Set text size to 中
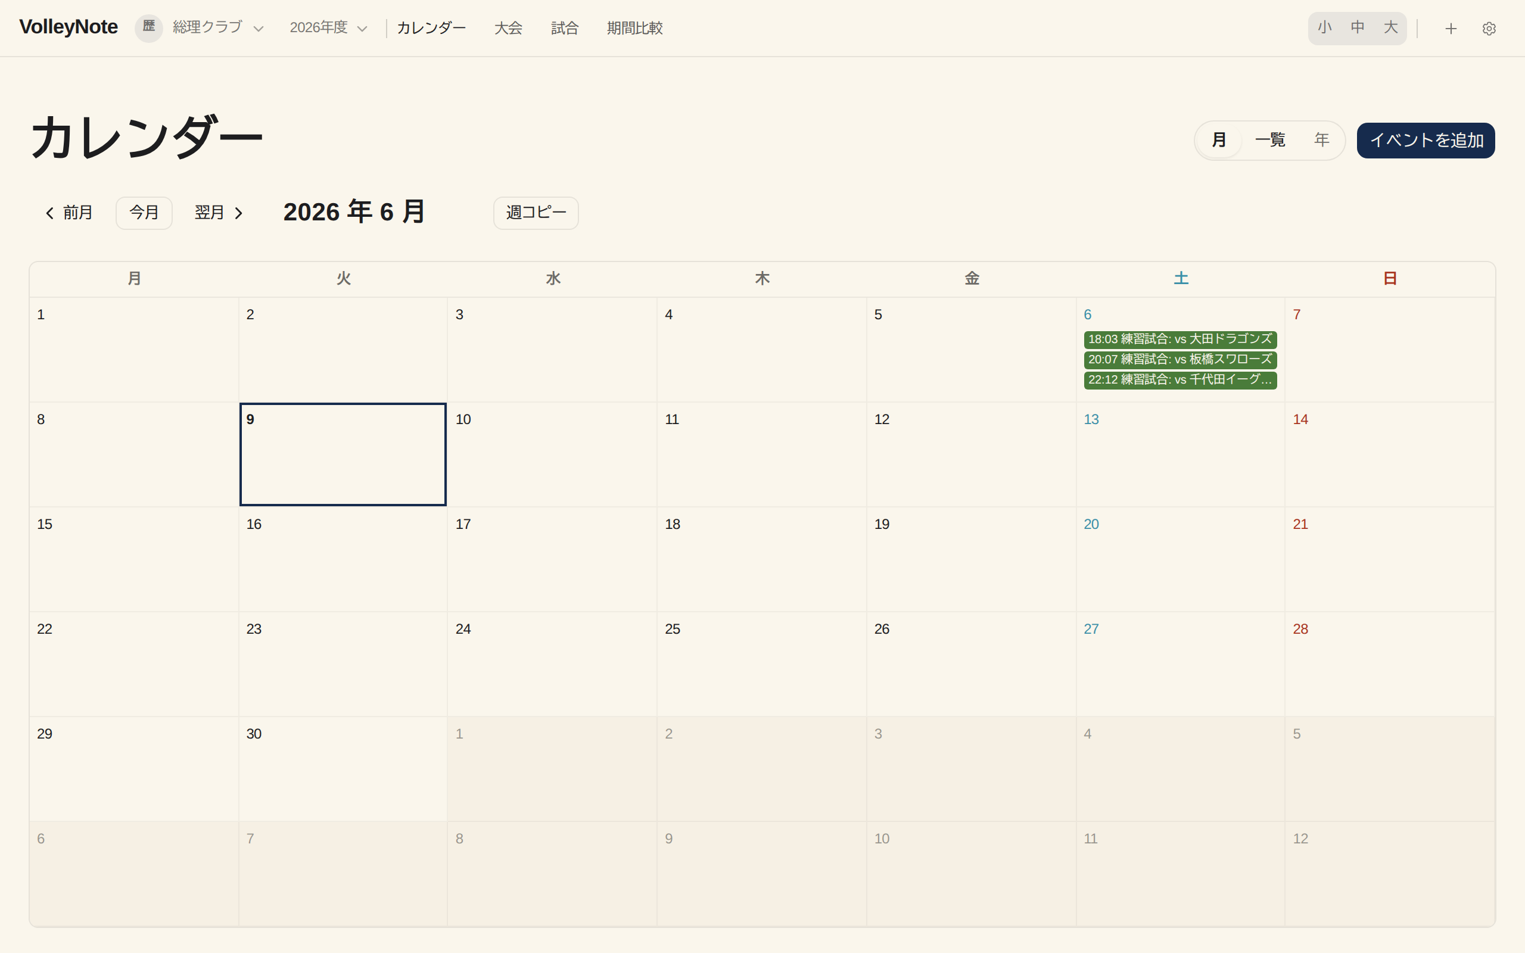 point(1358,28)
